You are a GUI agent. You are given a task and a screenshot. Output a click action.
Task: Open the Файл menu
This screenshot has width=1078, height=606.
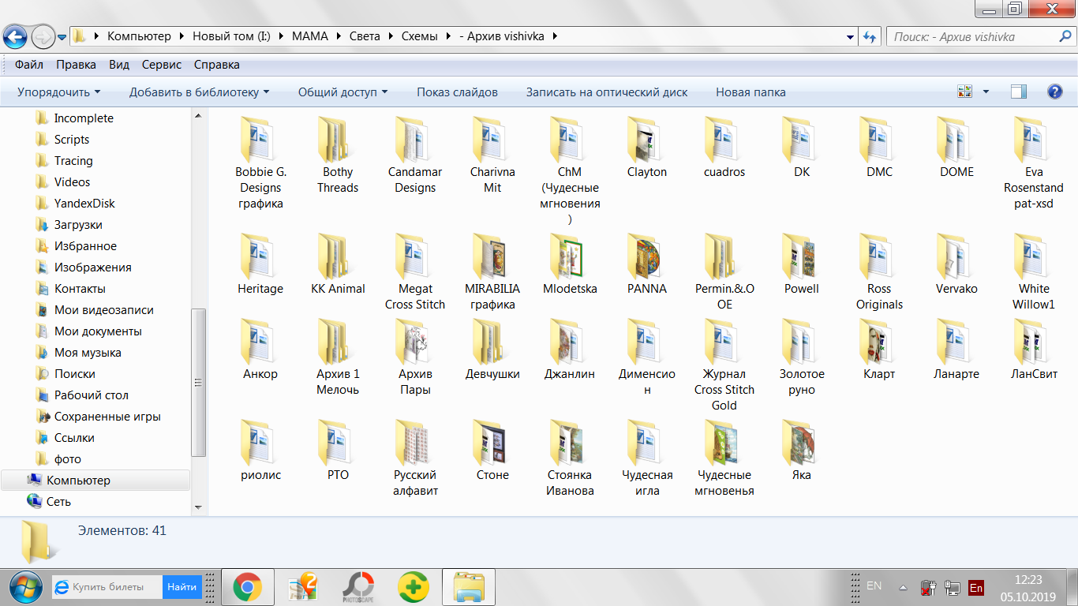tap(28, 65)
